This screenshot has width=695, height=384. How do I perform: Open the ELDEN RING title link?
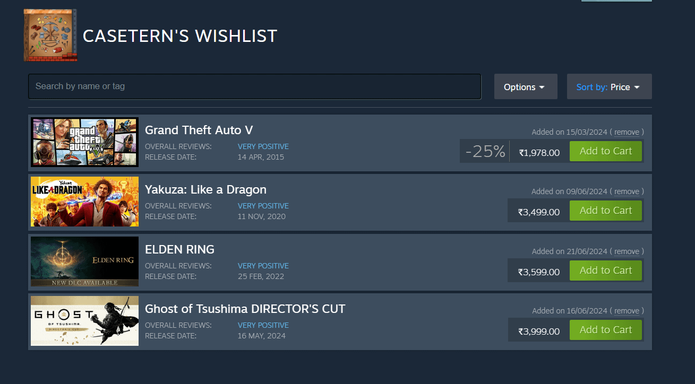[179, 249]
